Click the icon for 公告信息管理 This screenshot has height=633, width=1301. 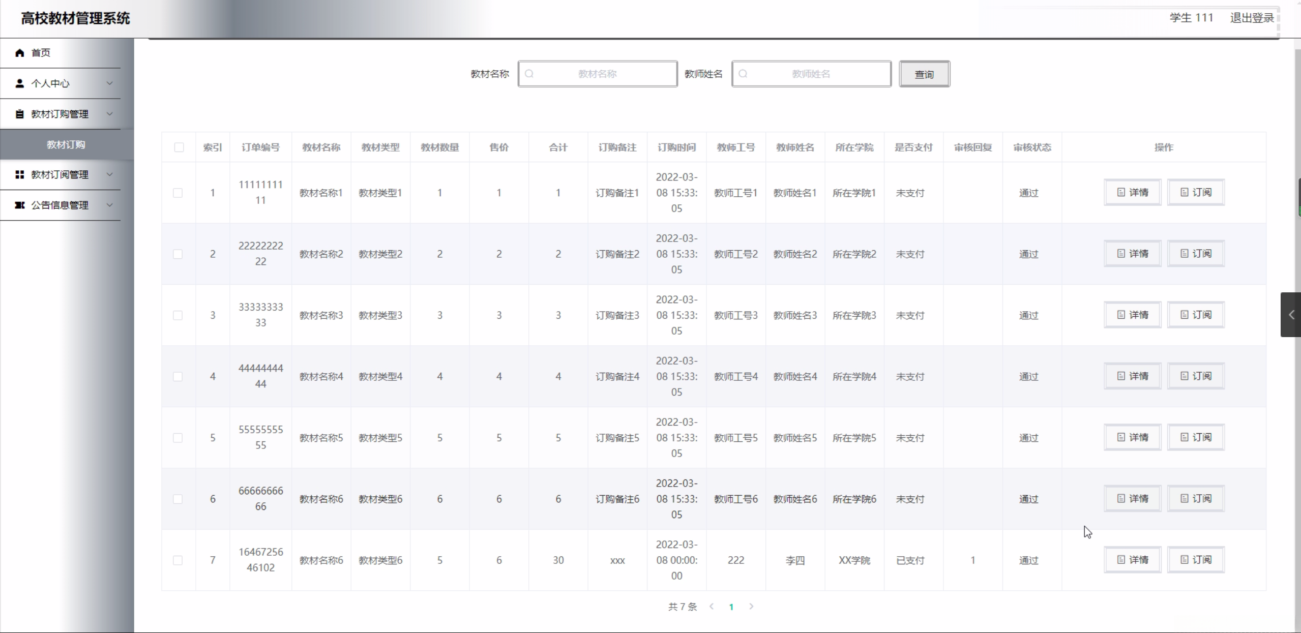[x=20, y=205]
